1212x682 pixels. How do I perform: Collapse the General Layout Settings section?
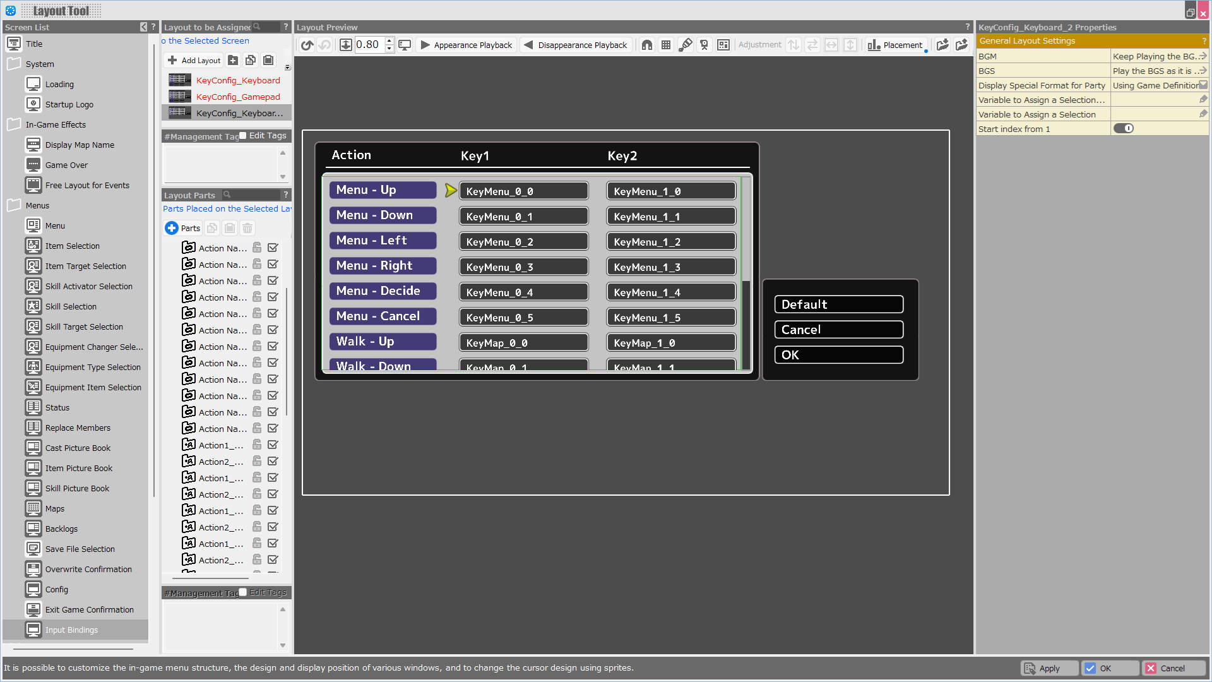pos(1027,40)
